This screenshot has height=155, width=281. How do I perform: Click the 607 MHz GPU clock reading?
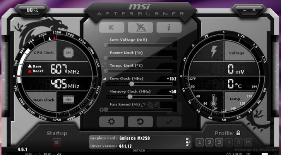coord(65,69)
